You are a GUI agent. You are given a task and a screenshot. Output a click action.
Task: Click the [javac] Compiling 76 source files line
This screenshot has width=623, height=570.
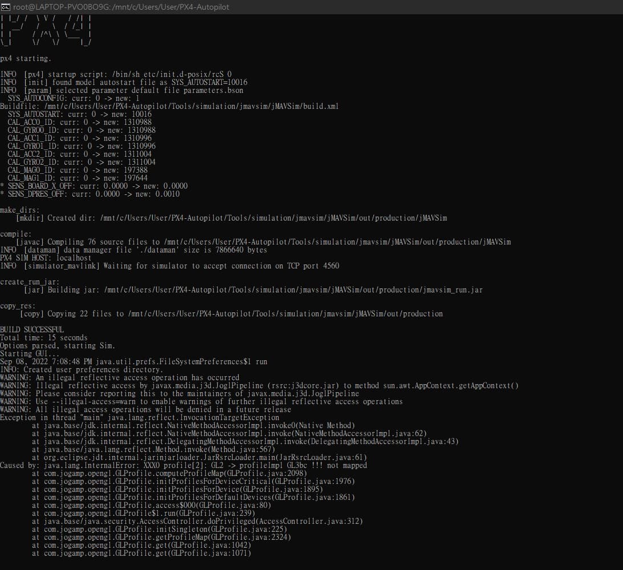coord(263,242)
